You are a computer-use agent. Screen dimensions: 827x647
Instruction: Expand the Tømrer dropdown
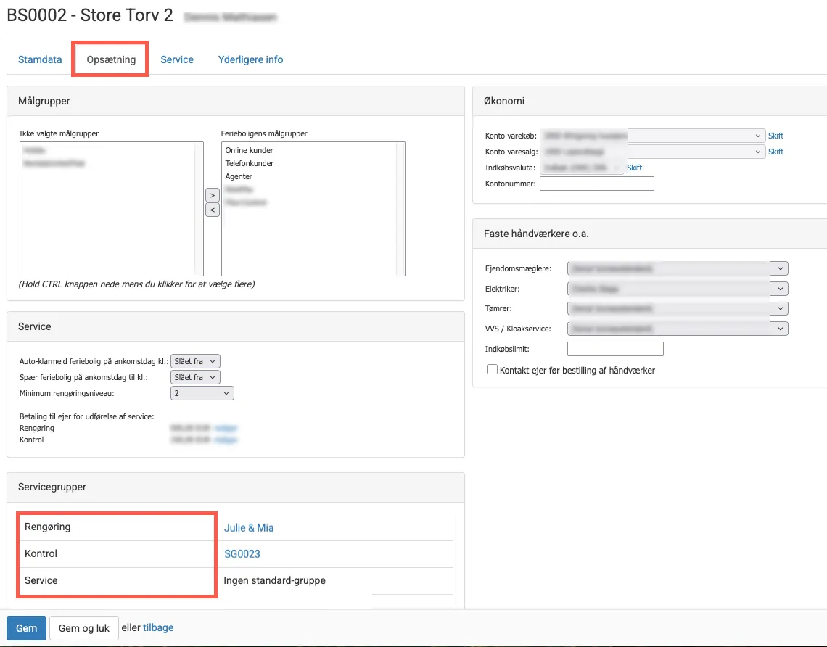pyautogui.click(x=677, y=309)
